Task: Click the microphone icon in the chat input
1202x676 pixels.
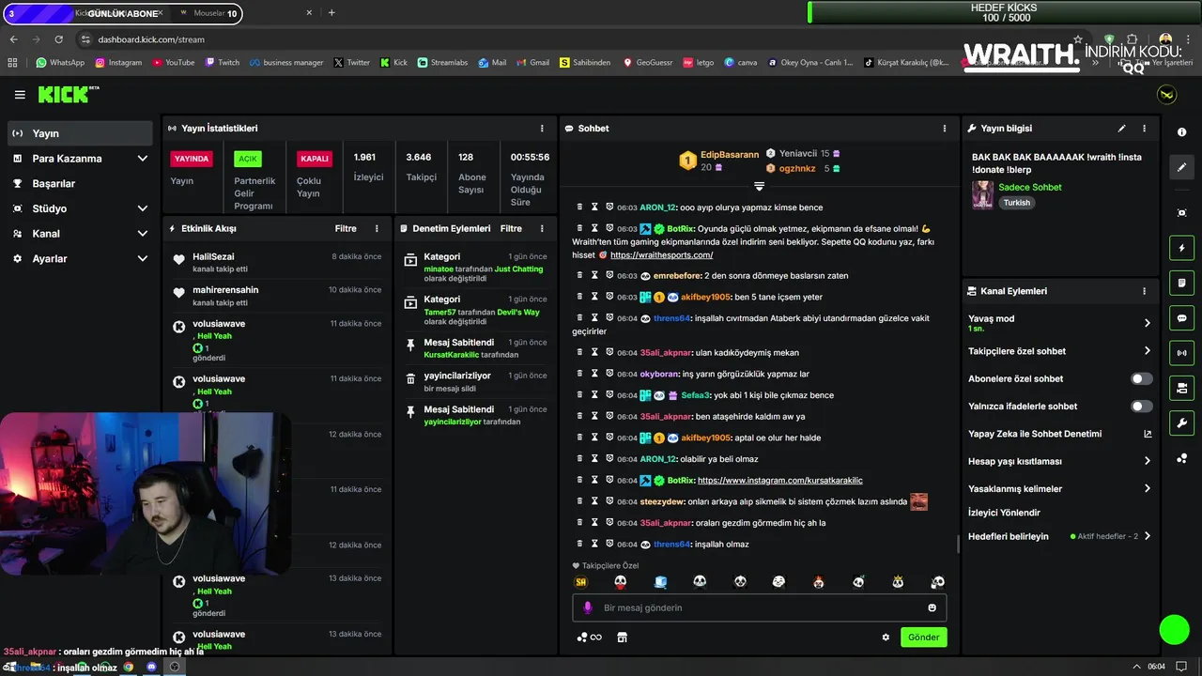Action: (588, 607)
